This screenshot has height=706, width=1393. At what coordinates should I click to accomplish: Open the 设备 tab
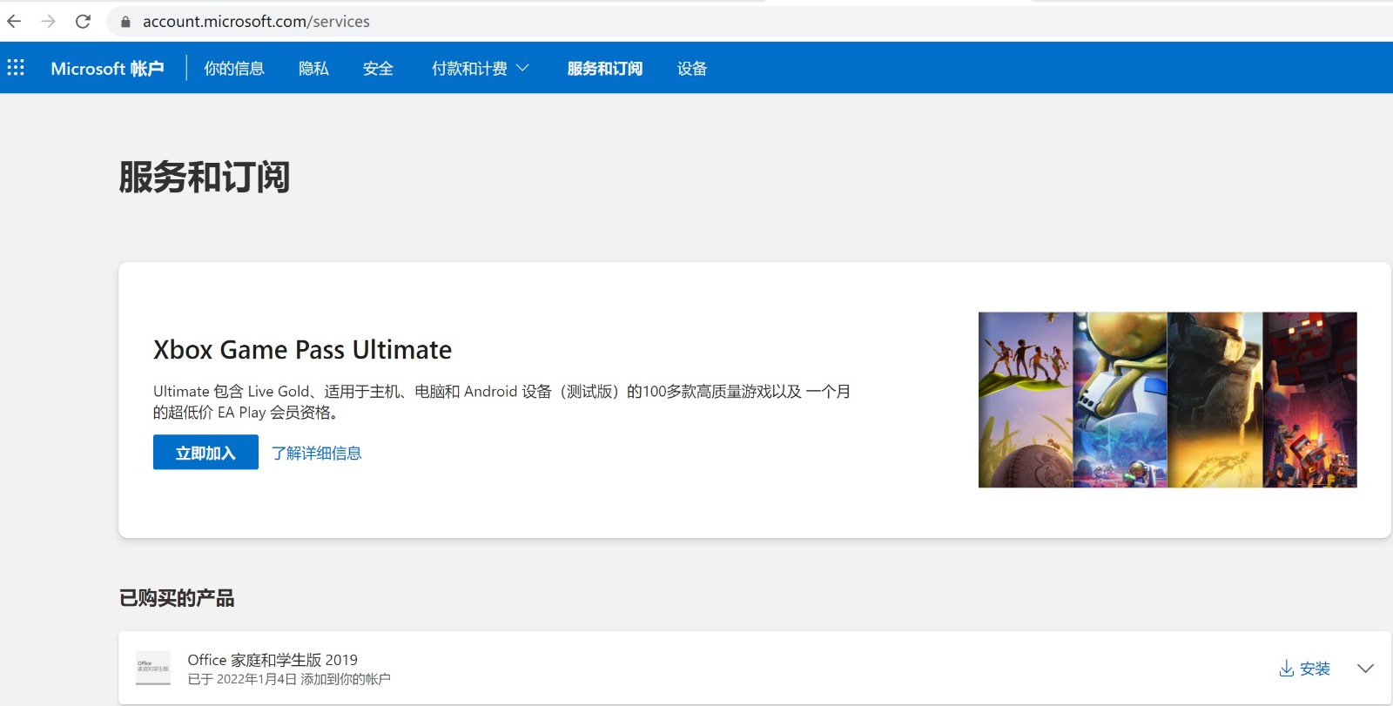692,69
